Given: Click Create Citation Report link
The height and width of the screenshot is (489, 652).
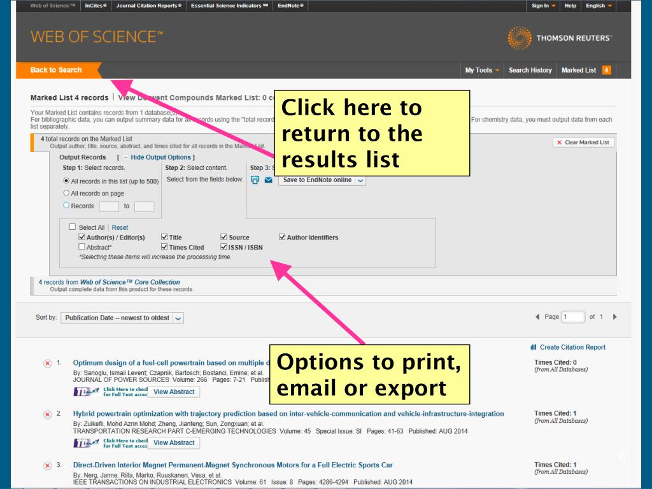Looking at the screenshot, I should (572, 347).
